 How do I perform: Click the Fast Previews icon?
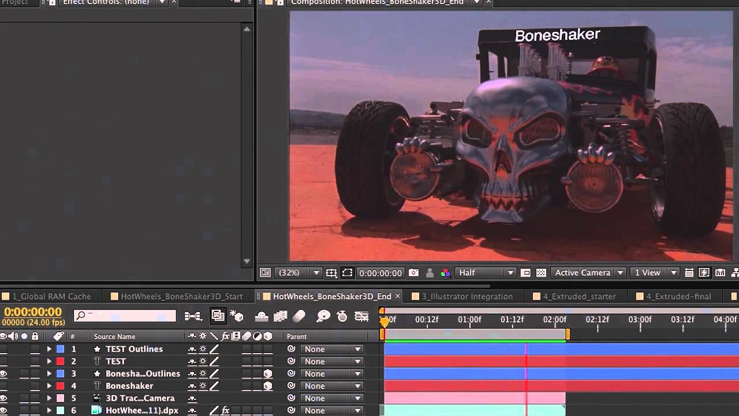click(x=704, y=273)
